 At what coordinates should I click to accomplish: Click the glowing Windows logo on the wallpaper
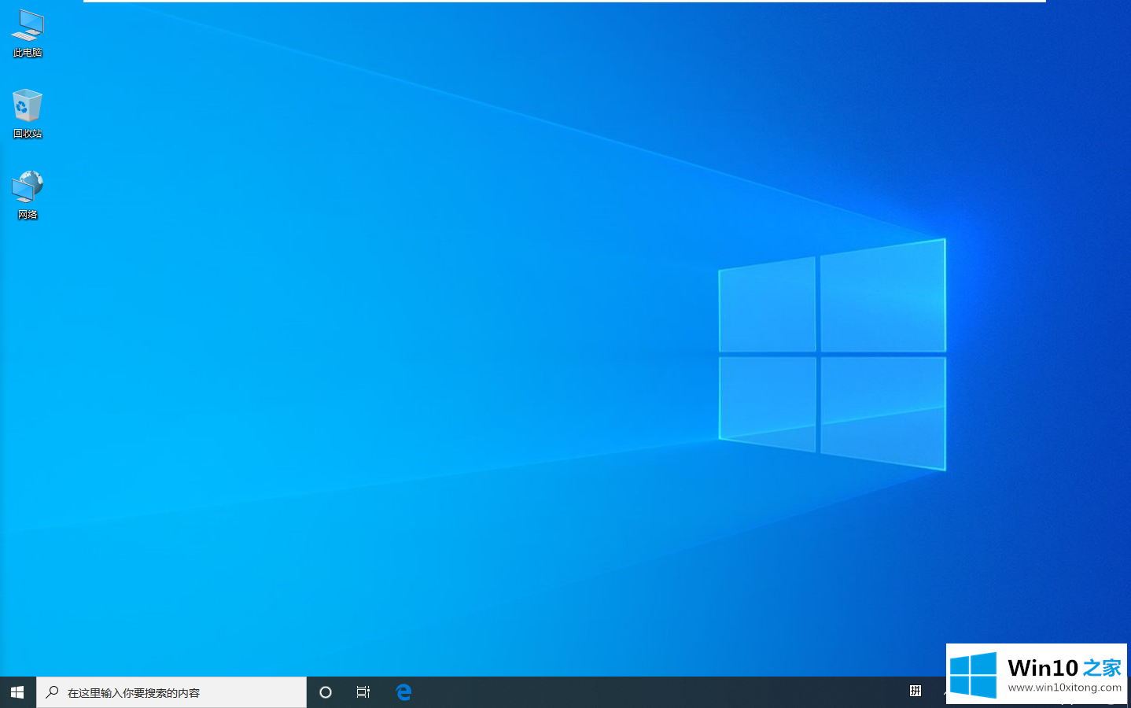click(x=832, y=356)
